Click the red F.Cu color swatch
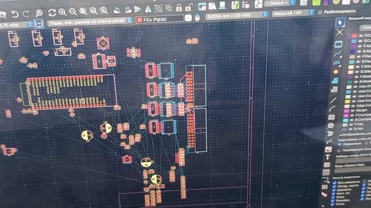Image resolution: width=371 pixels, height=208 pixels. (x=354, y=36)
